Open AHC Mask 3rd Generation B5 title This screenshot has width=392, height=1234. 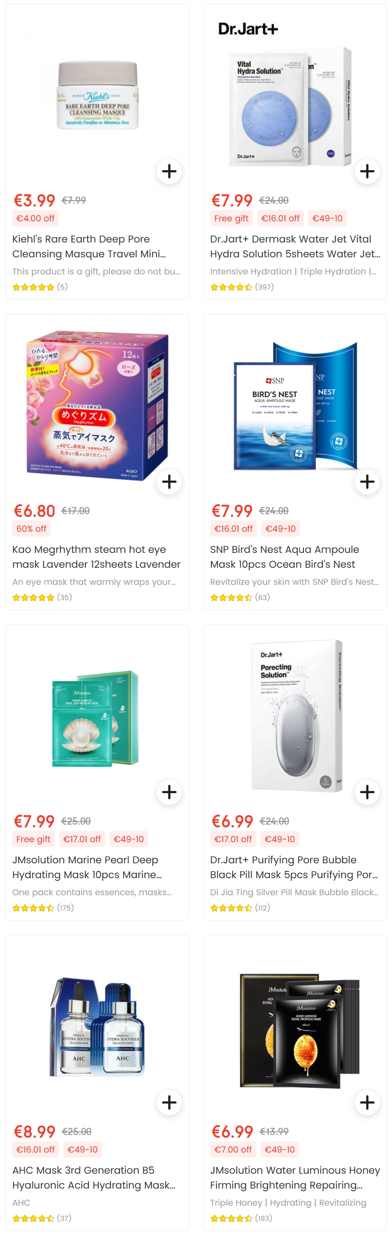pos(94,1177)
